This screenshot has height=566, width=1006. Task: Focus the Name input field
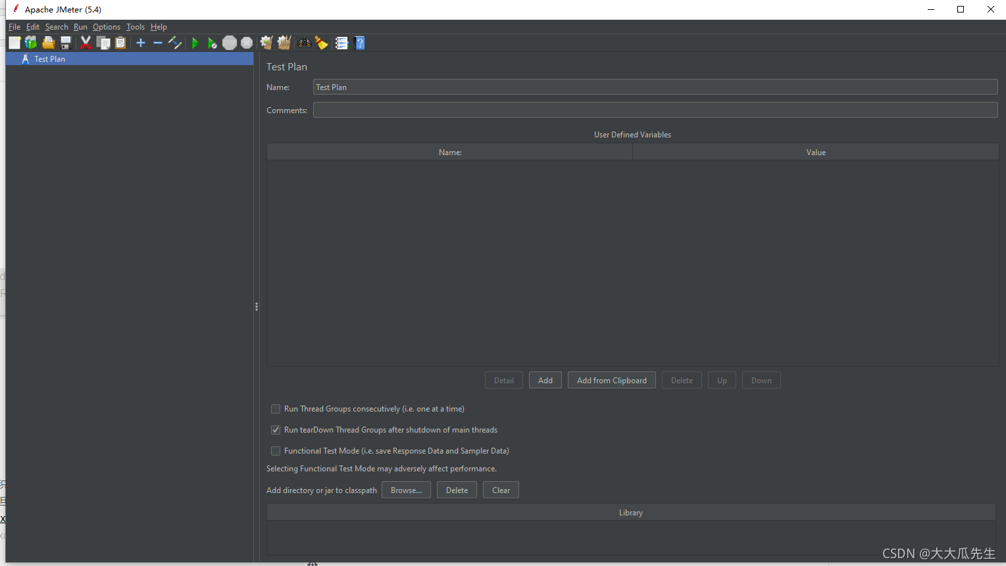click(655, 87)
